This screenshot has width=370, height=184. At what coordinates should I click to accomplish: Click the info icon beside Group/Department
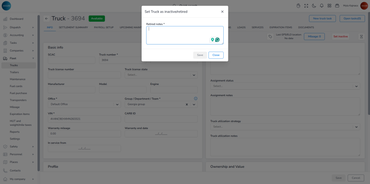195,98
